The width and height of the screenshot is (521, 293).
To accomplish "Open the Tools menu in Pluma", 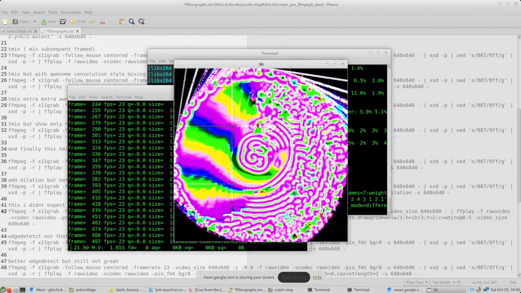I will point(53,12).
